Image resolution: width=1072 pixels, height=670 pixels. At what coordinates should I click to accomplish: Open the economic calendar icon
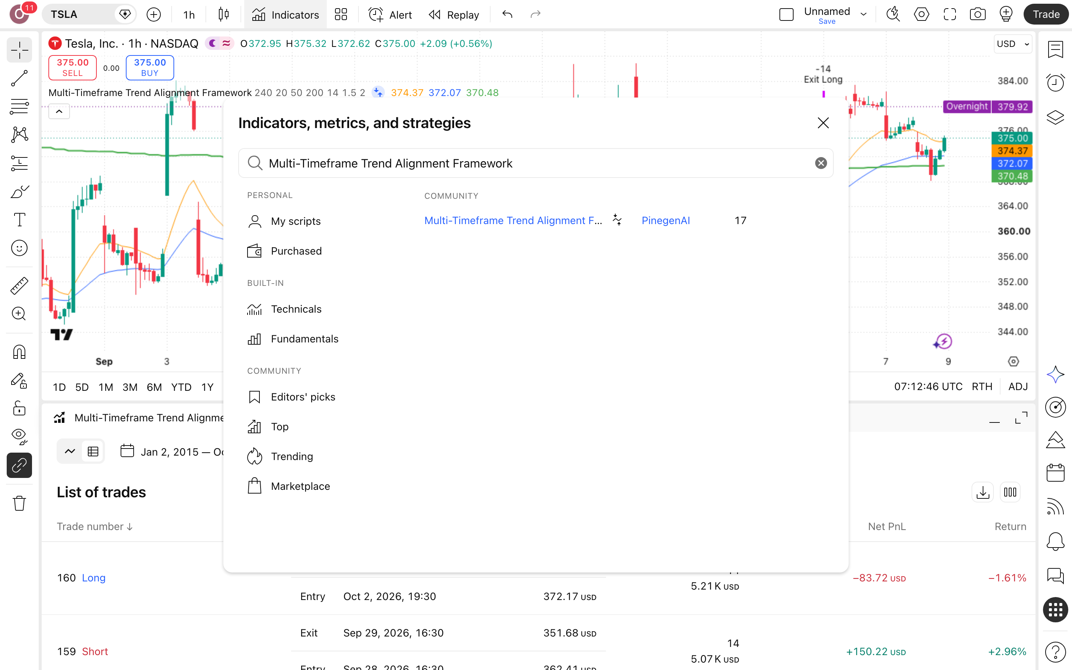1055,472
